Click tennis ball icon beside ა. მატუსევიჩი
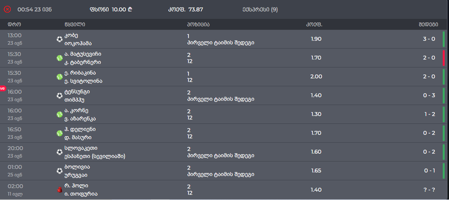 click(x=60, y=58)
